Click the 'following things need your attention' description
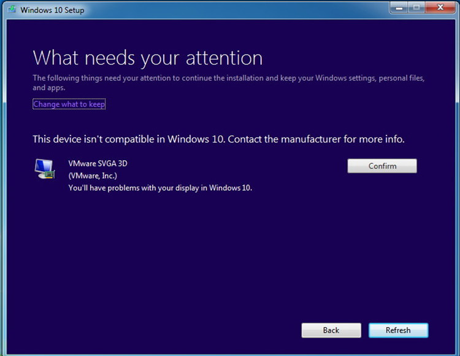Viewport: 460px width, 356px height. [228, 79]
